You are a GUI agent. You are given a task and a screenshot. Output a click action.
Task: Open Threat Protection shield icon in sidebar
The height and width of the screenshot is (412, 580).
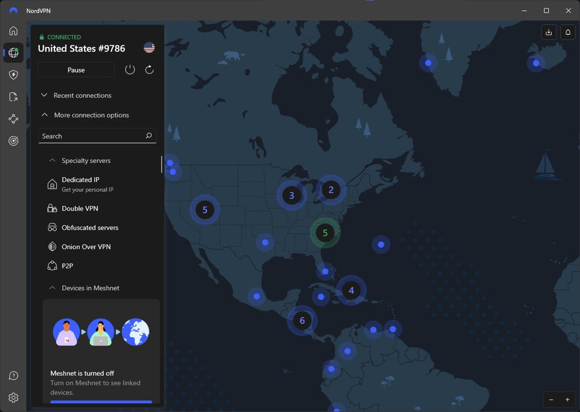pos(14,75)
